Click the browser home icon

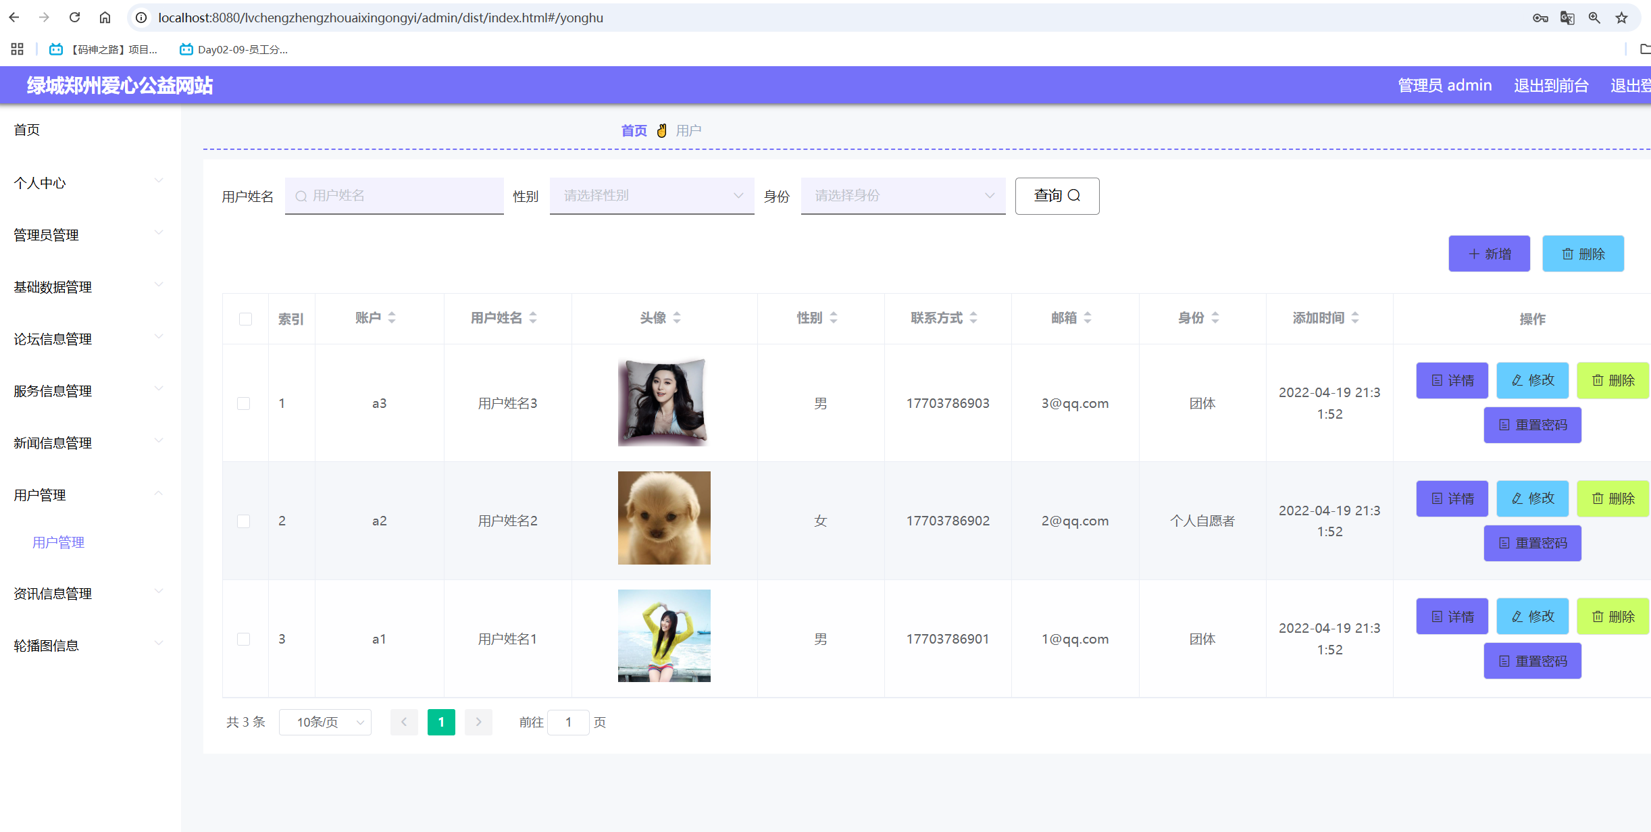[x=105, y=18]
